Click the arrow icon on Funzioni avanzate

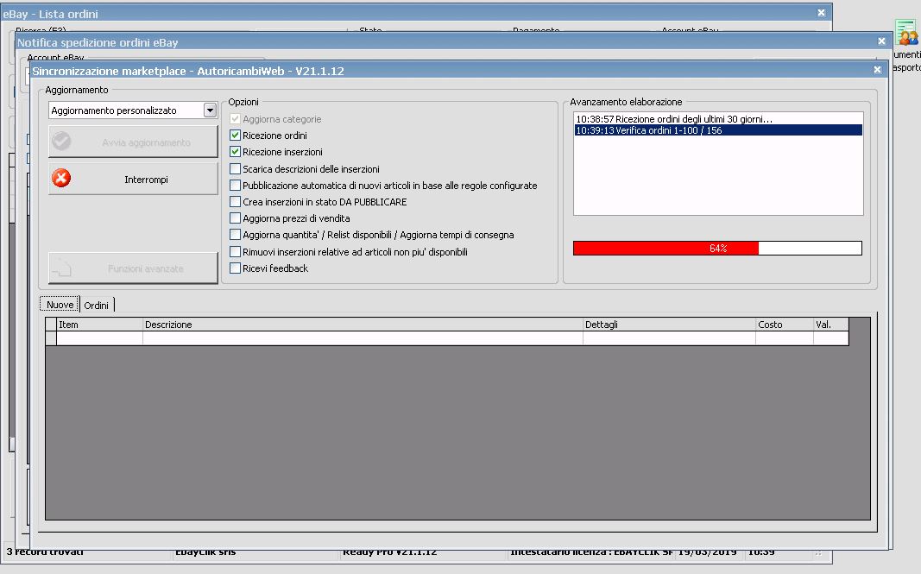[61, 268]
